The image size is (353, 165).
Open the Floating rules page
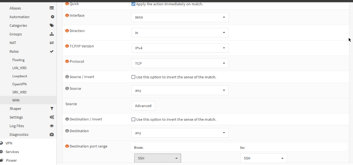click(18, 60)
